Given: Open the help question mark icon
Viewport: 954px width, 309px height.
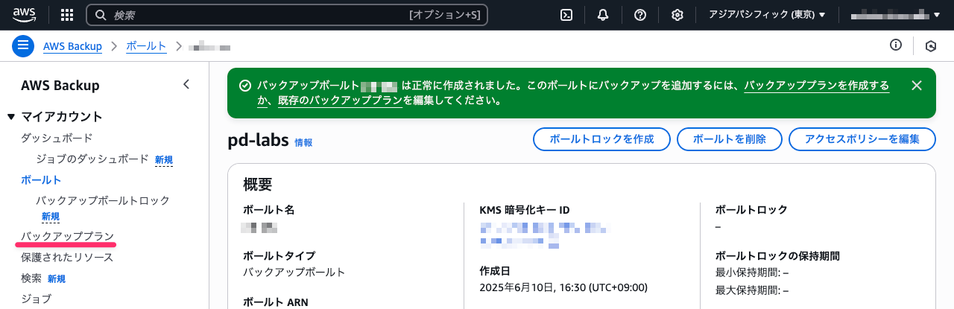Looking at the screenshot, I should click(x=639, y=15).
